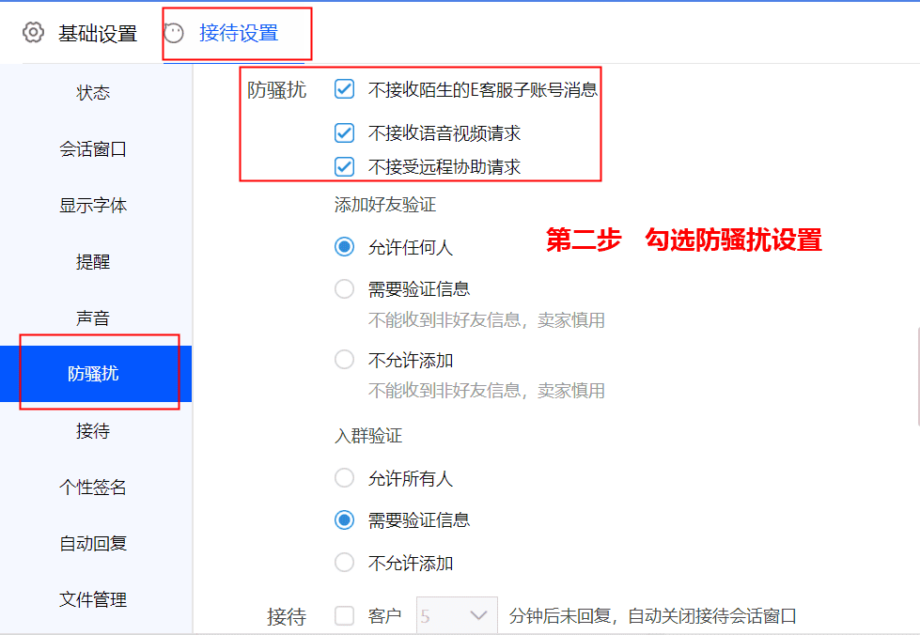Open the minutes dropdown showing 5
The height and width of the screenshot is (635, 920).
[457, 615]
